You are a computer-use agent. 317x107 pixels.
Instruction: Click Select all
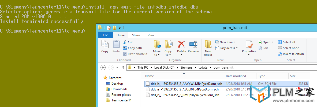click(x=286, y=42)
